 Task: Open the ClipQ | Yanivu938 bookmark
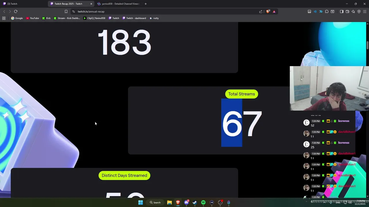[94, 18]
